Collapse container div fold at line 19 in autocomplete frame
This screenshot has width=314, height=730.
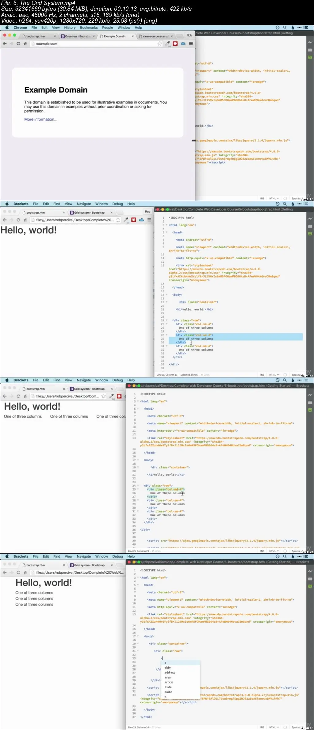click(x=138, y=644)
